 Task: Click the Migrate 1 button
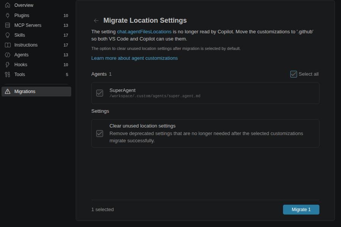(x=301, y=209)
